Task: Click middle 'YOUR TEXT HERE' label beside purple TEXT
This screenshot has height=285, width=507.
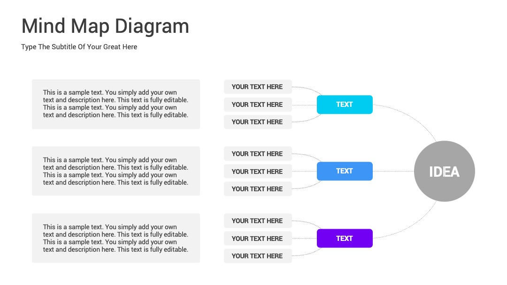Action: 258,239
